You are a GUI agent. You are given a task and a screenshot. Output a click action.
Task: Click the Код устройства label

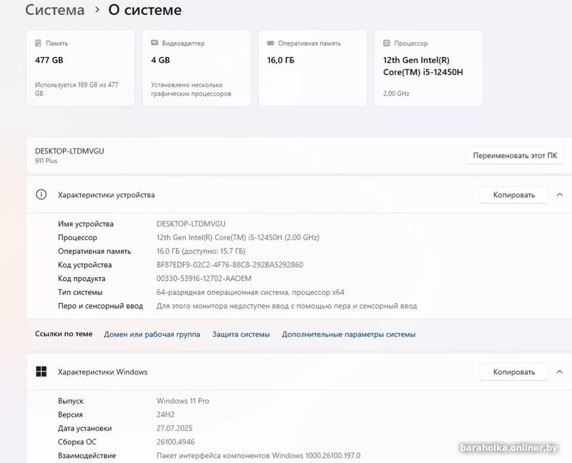coord(84,264)
